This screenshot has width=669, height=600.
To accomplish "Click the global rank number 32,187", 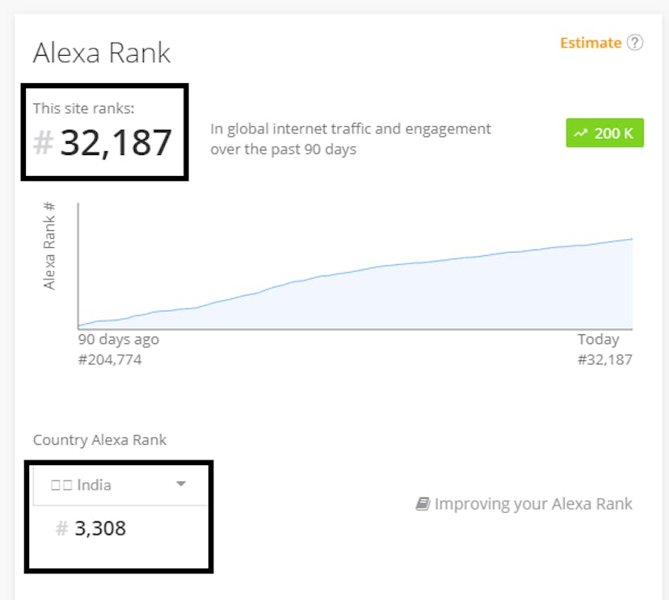I will tap(116, 143).
